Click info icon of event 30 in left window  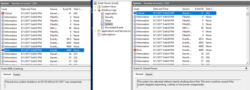tap(3, 54)
